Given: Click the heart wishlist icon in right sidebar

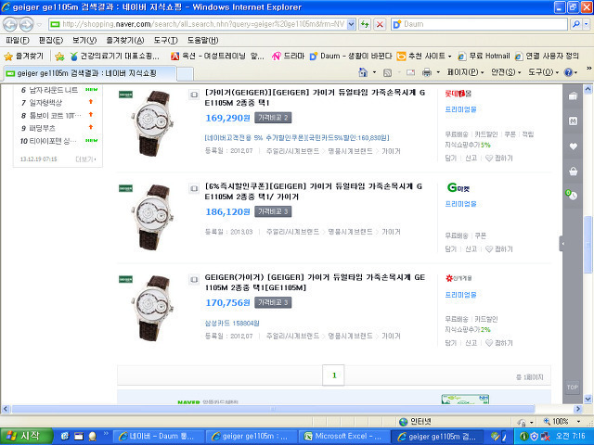Looking at the screenshot, I should pyautogui.click(x=574, y=146).
